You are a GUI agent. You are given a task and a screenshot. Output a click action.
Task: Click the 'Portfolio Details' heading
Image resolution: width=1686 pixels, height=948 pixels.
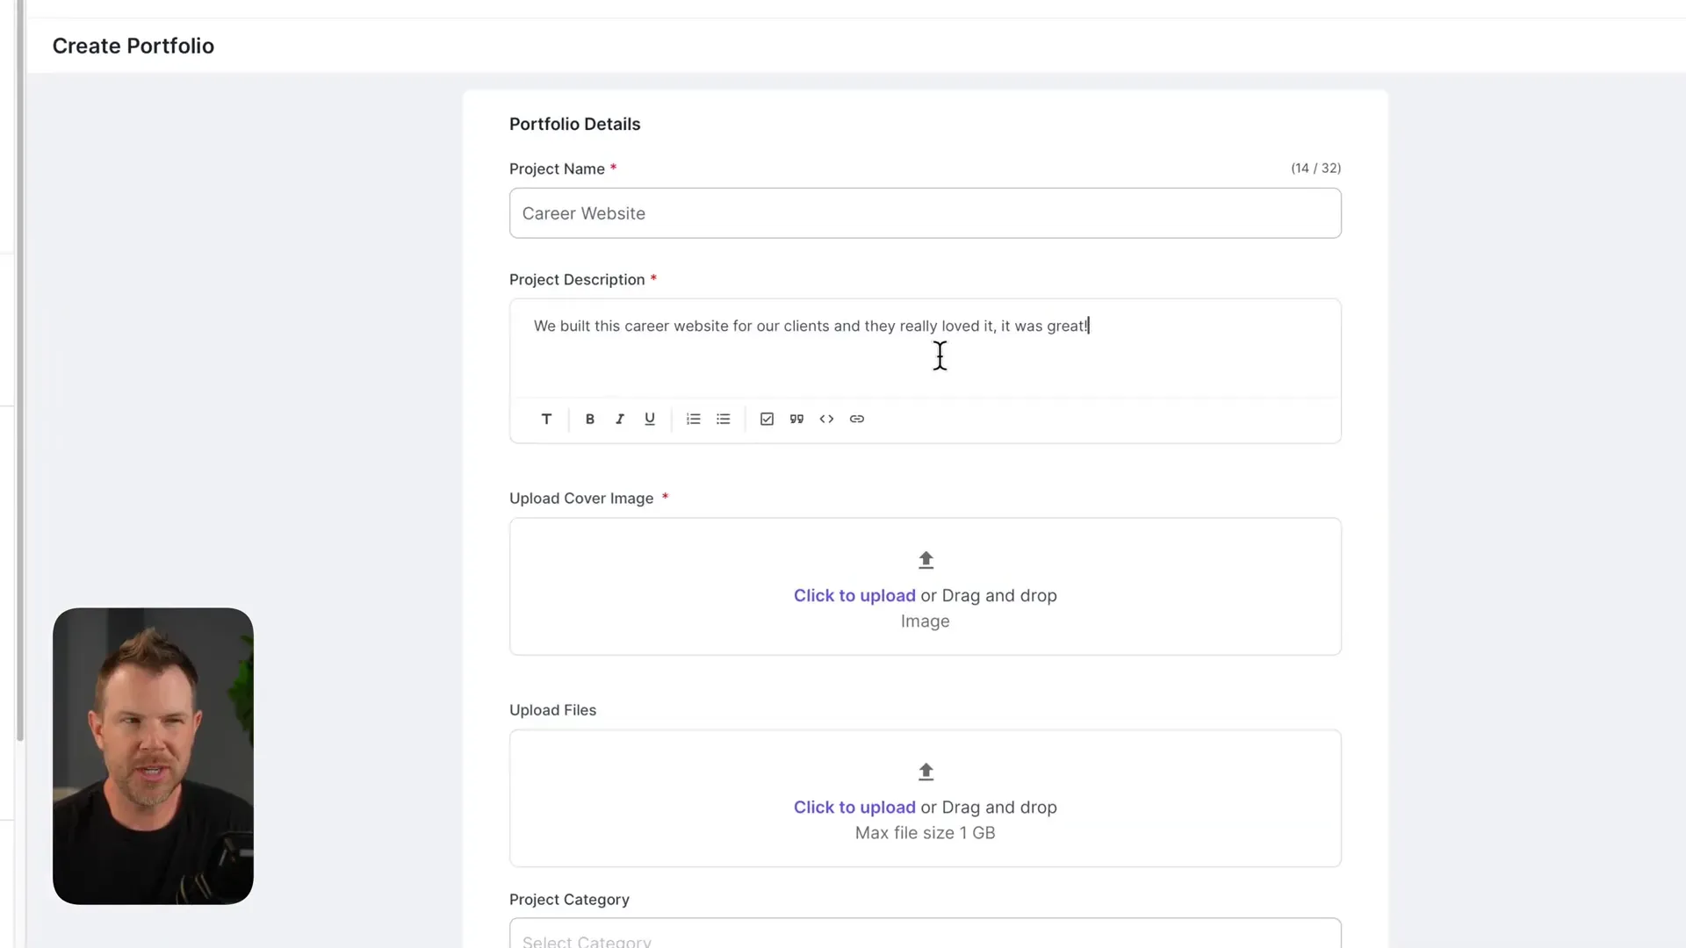[574, 124]
